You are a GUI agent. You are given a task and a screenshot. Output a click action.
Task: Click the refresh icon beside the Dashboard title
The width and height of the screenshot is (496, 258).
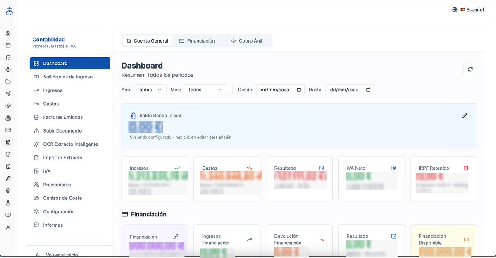[x=470, y=69]
